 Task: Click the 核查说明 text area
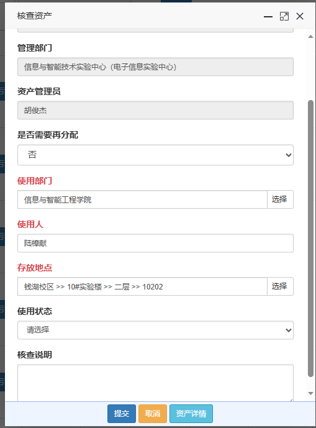155,383
